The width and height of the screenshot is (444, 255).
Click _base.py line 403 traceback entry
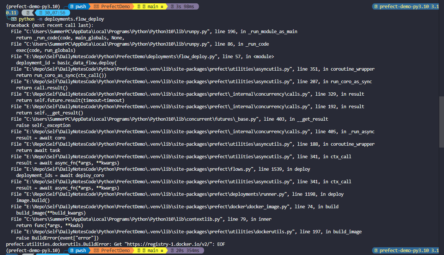tap(169, 119)
